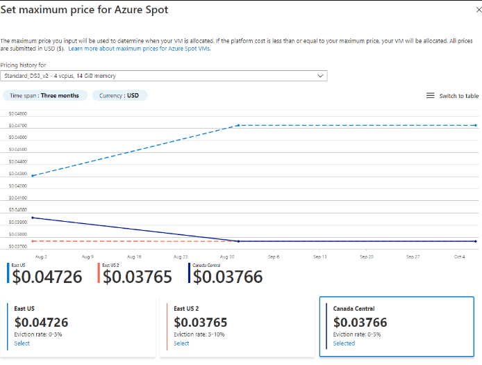This screenshot has height=365, width=482.
Task: Select the Canada Central price card
Action: 397,327
